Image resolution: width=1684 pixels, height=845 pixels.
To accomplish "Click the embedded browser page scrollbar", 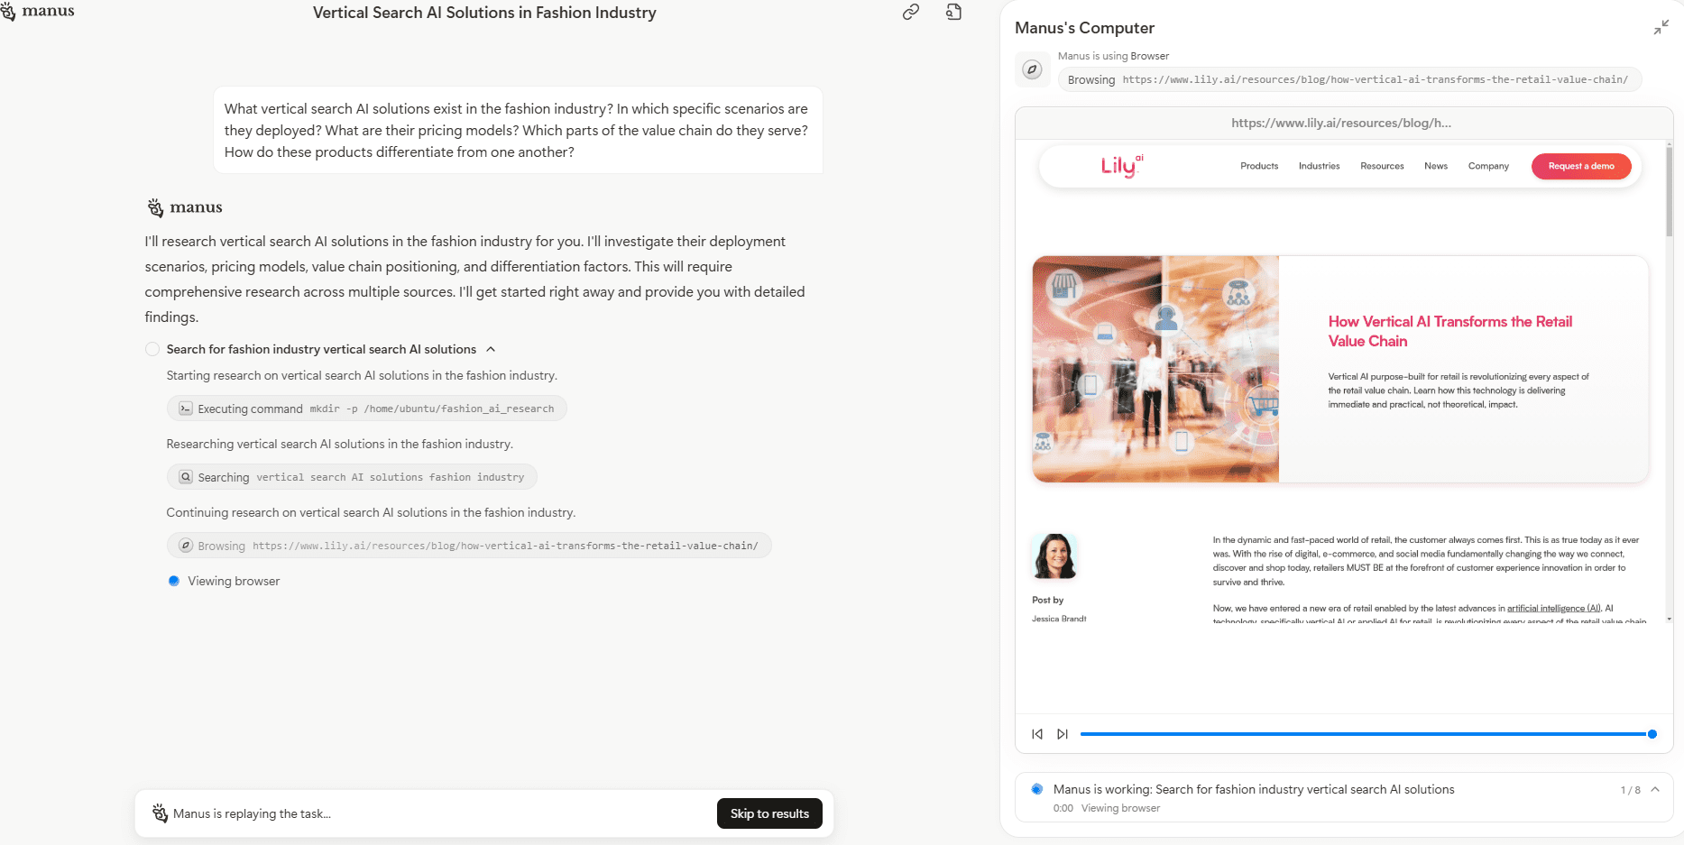I will tap(1669, 194).
